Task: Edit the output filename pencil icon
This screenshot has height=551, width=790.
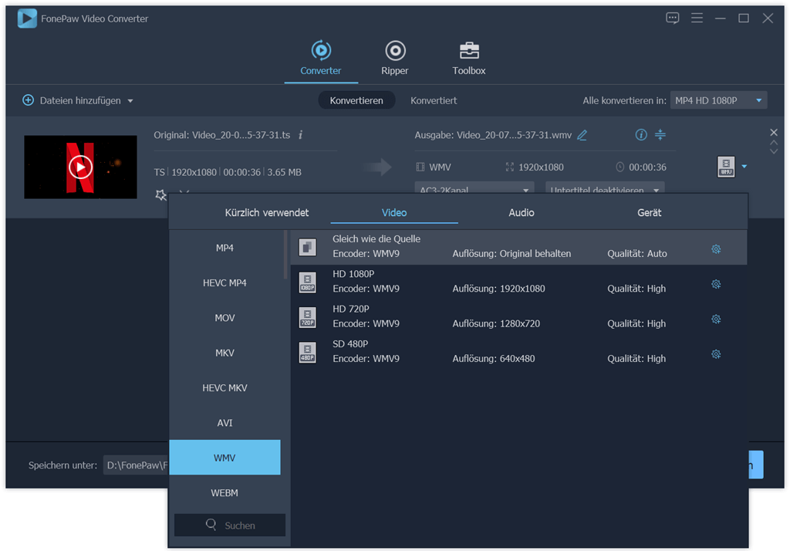Action: pos(582,135)
